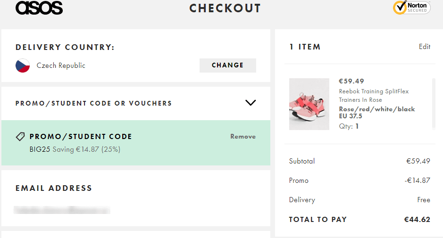The image size is (443, 238).
Task: Click the Total To Pay amount
Action: click(417, 219)
